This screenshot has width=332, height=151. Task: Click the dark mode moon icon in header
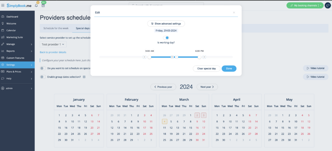pos(328,5)
